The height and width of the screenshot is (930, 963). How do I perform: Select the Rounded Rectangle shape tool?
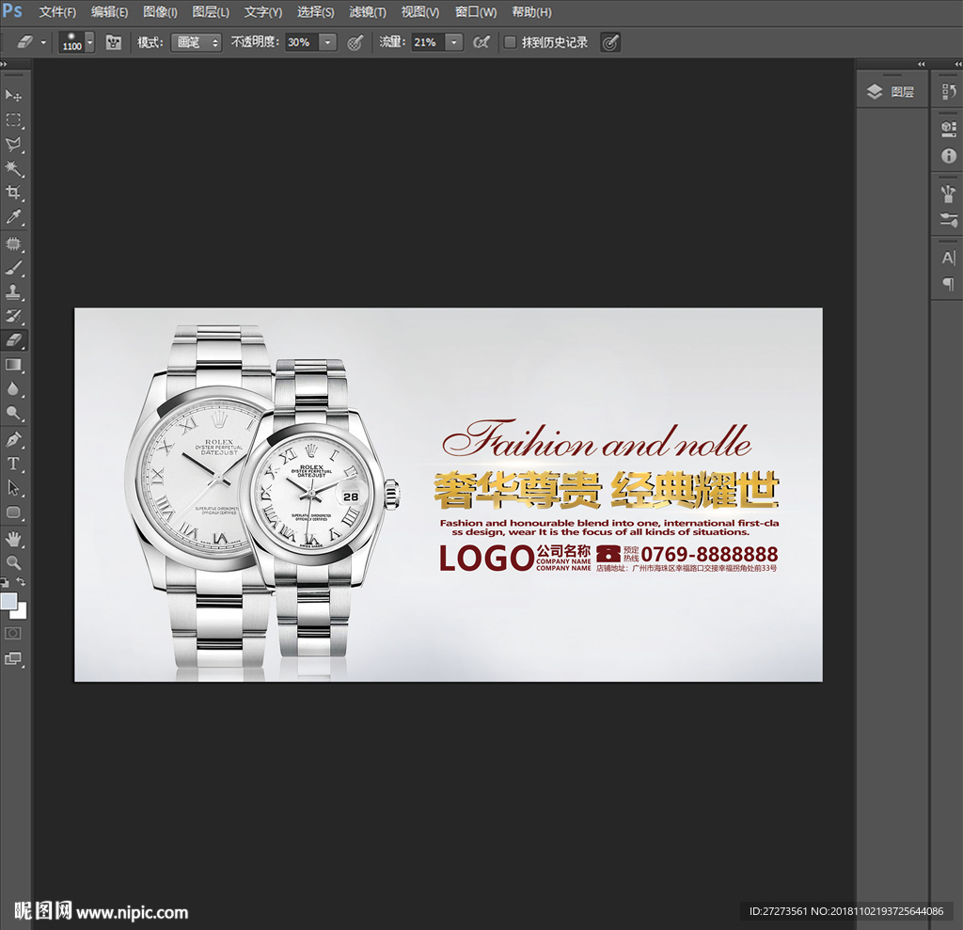pyautogui.click(x=13, y=512)
